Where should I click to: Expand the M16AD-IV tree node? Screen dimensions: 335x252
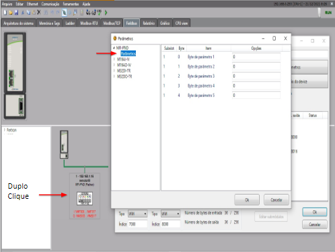pyautogui.click(x=114, y=65)
